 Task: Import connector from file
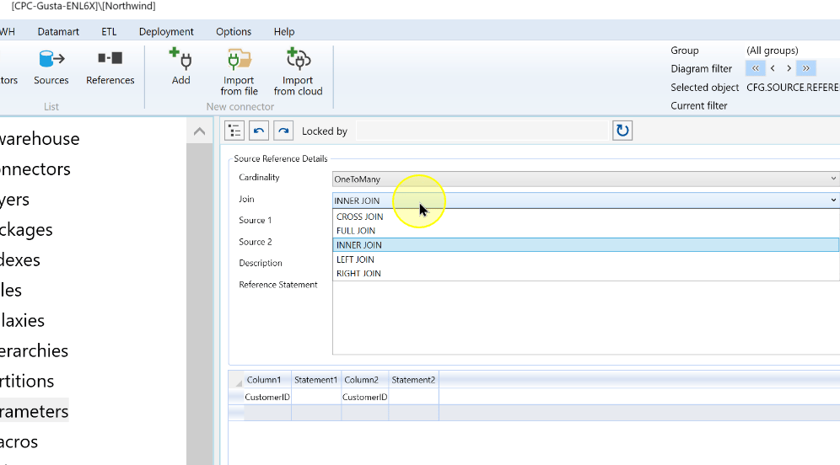click(239, 72)
